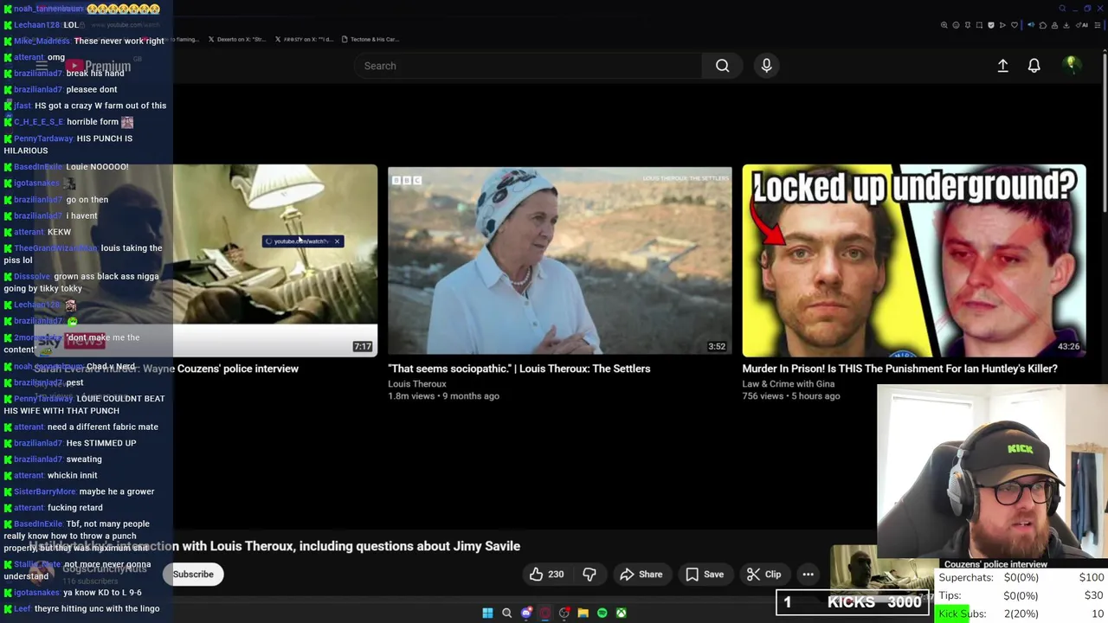Open File Explorer from taskbar
The image size is (1108, 623).
point(583,613)
